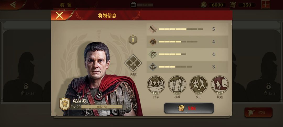This screenshot has width=283, height=127.
Task: Click the horse cavalry stat icon
Action: point(153,42)
